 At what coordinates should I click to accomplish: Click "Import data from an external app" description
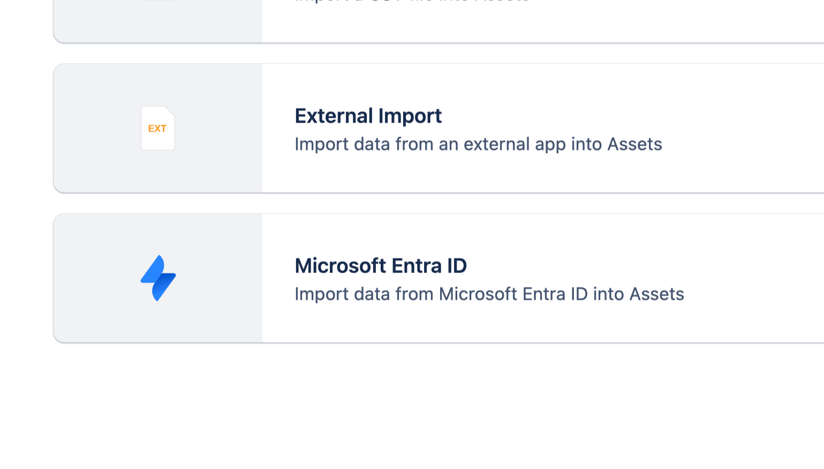point(478,144)
